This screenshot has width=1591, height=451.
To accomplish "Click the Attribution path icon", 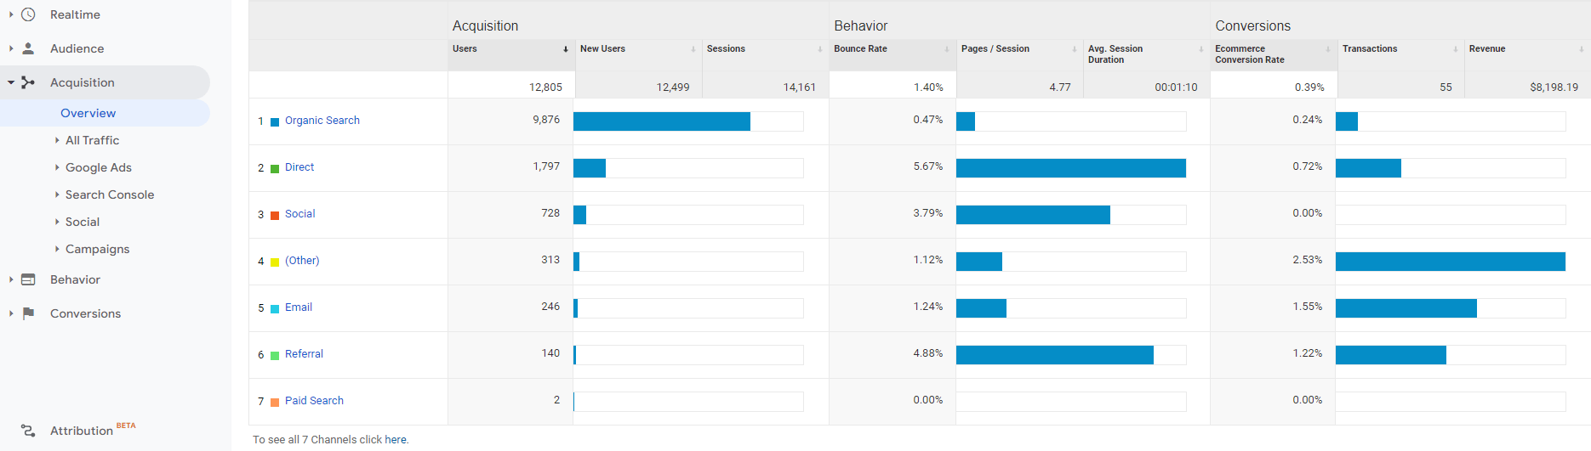I will click(28, 431).
